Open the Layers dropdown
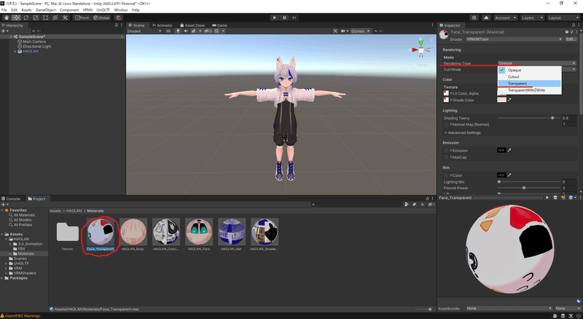The height and width of the screenshot is (319, 583). click(x=532, y=17)
